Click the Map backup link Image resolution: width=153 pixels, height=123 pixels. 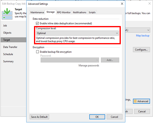click(x=143, y=36)
